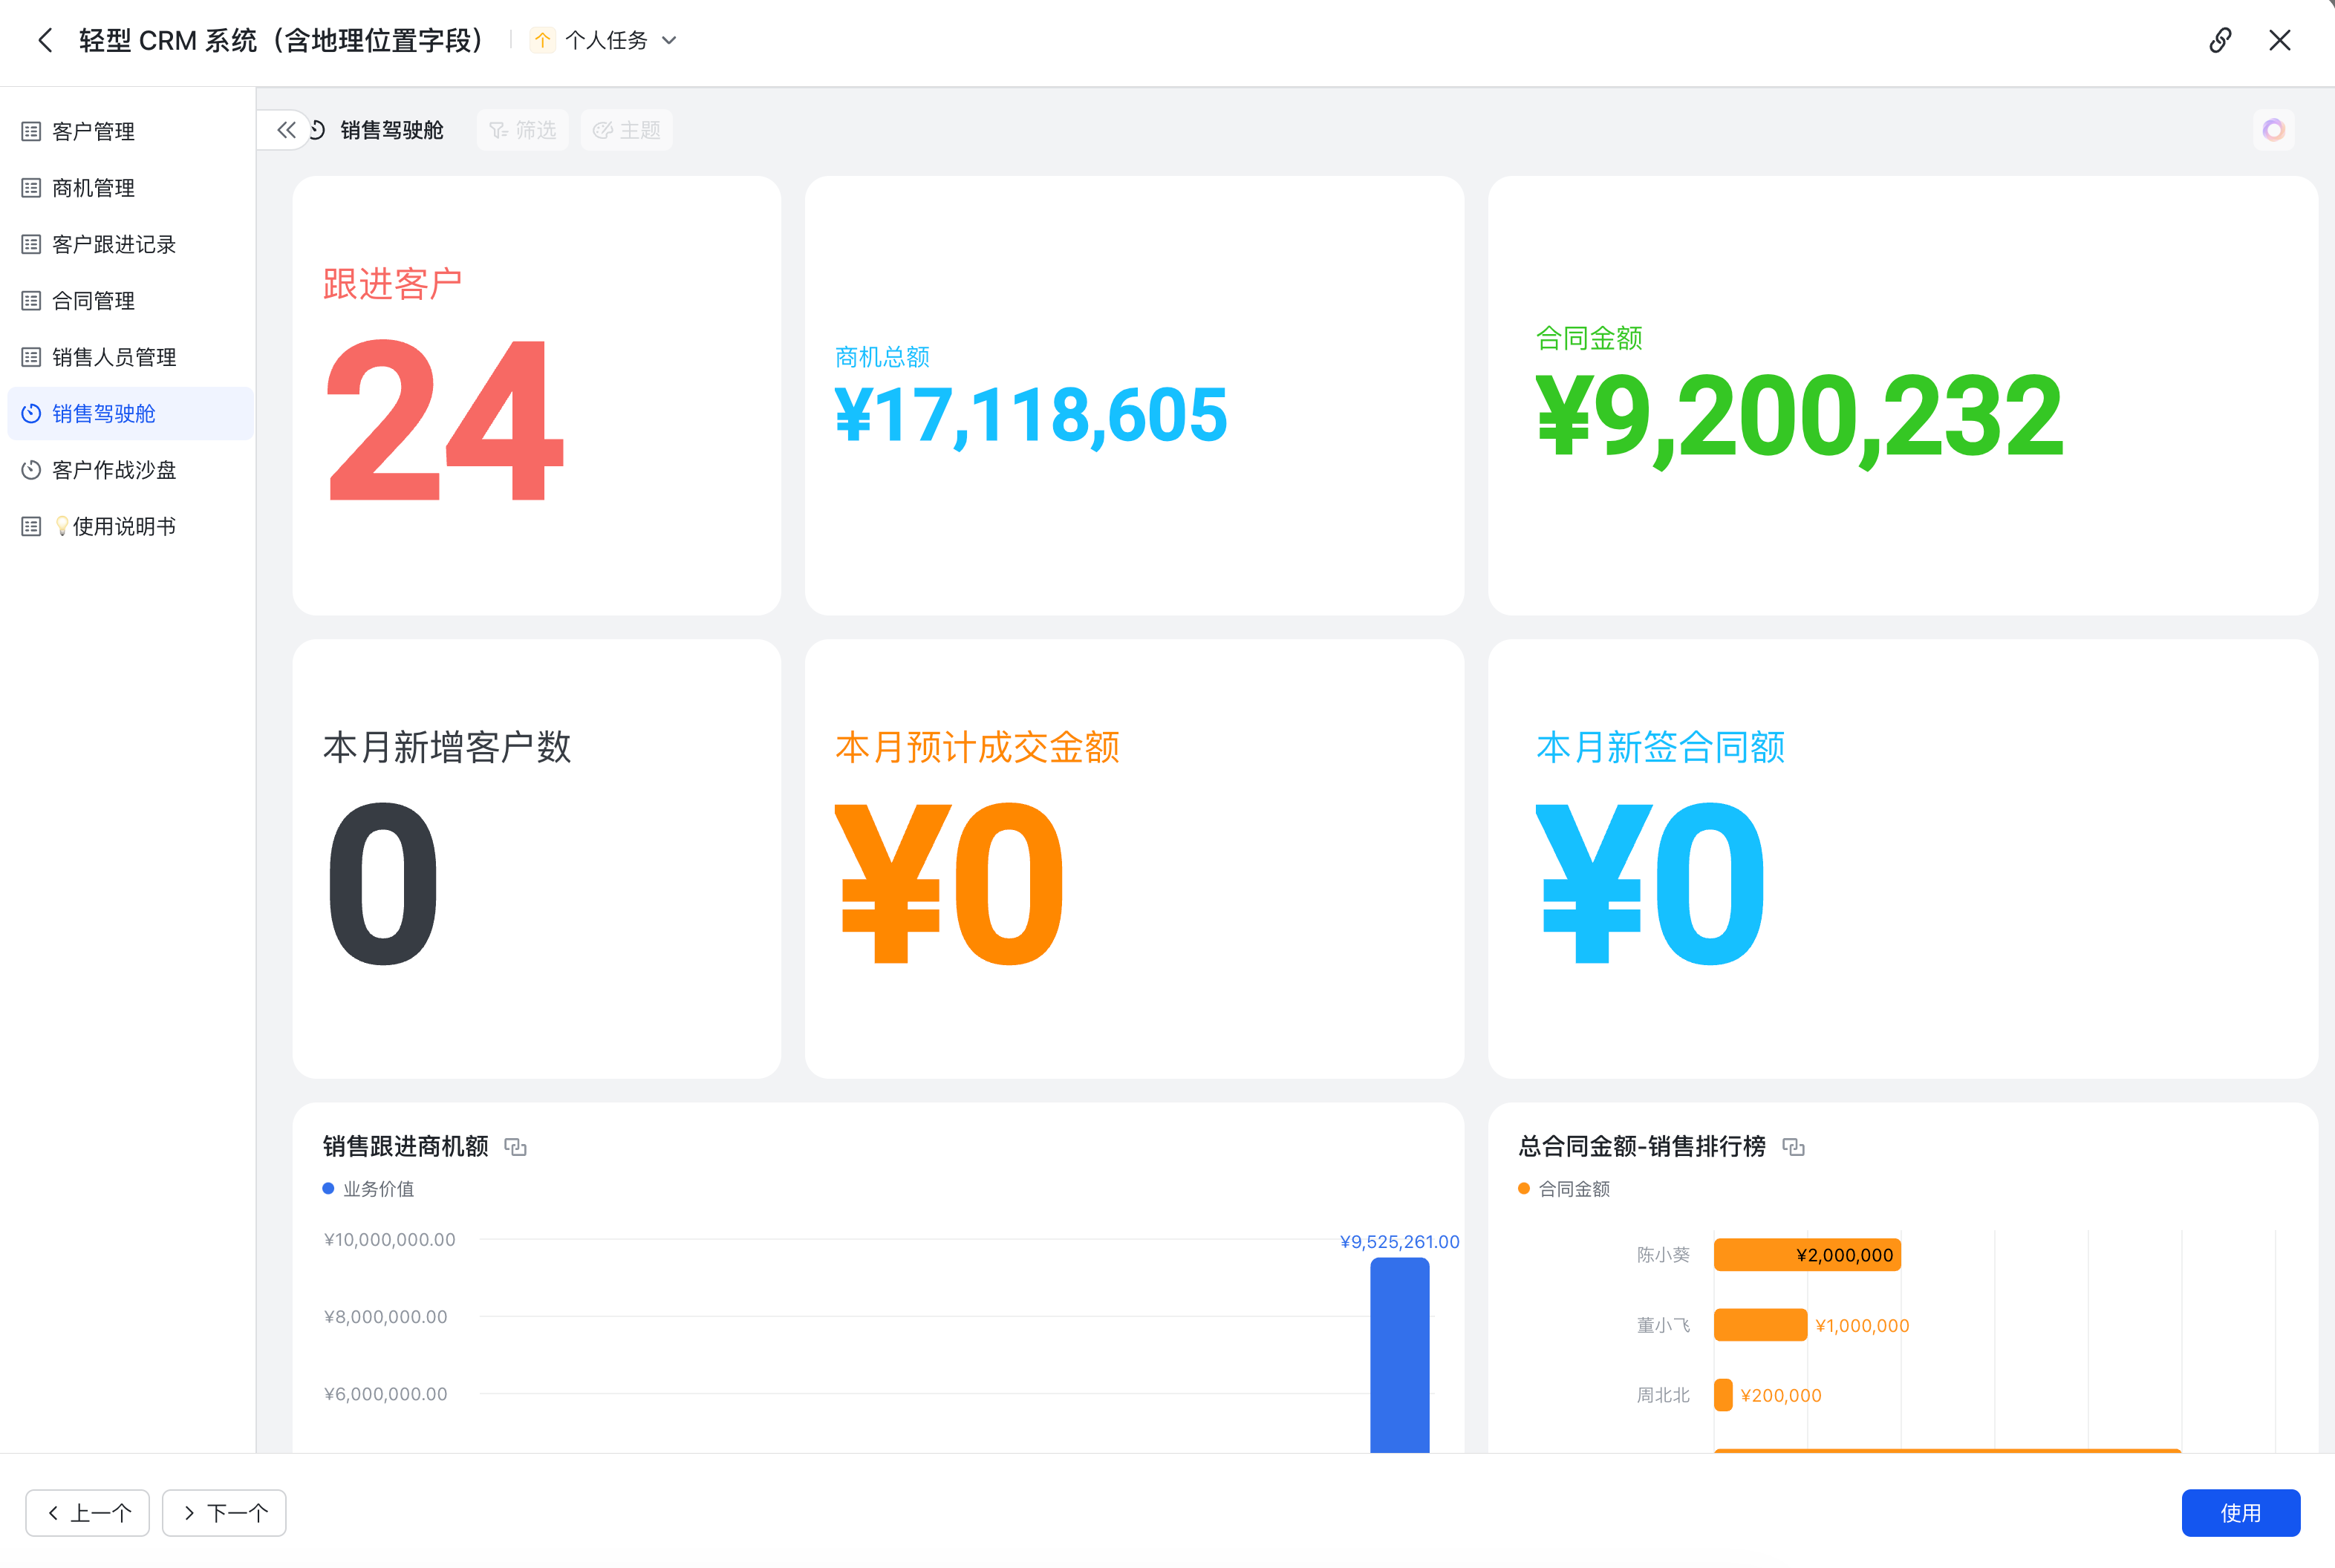The height and width of the screenshot is (1568, 2335).
Task: Copy the template link via the chain icon
Action: tap(2220, 40)
